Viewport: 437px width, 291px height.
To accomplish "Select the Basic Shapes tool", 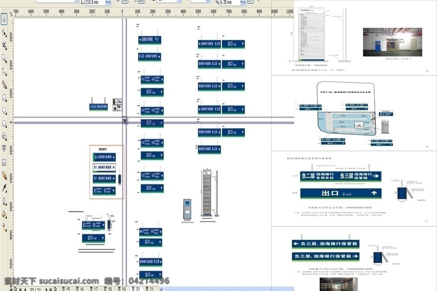I will coord(4,136).
